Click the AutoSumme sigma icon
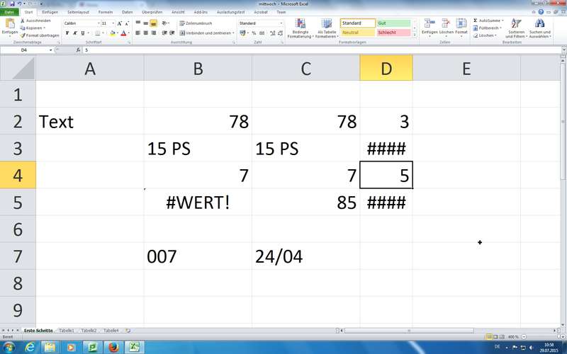The width and height of the screenshot is (567, 354). point(475,21)
